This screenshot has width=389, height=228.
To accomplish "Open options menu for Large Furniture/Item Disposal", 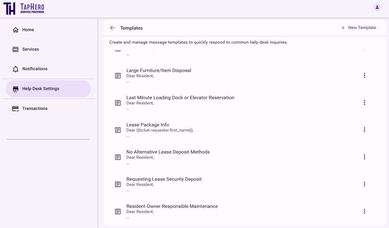I will point(364,75).
